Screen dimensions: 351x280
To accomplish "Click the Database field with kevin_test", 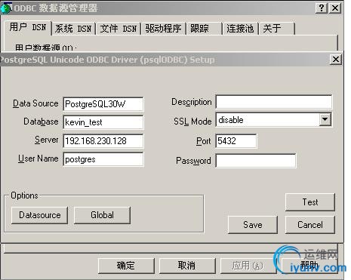I will pyautogui.click(x=103, y=122).
